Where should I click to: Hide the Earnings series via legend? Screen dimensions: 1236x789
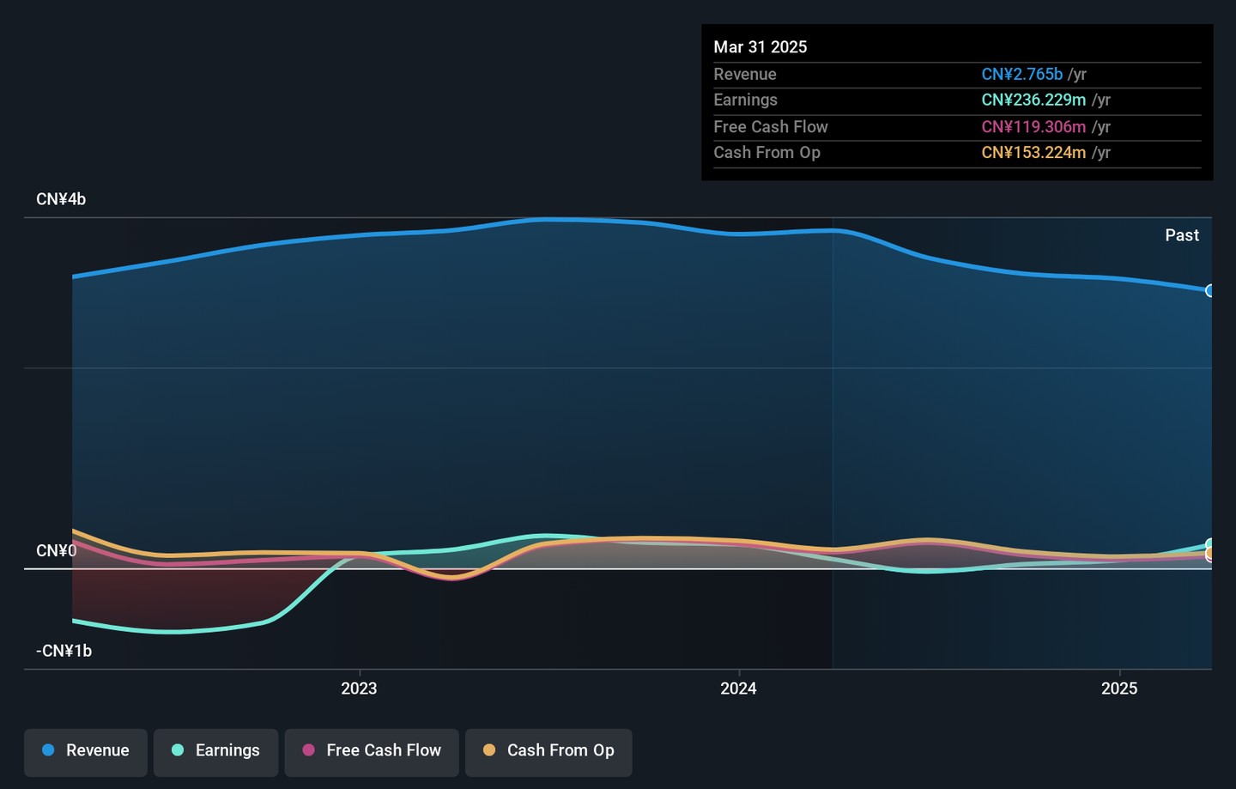[x=216, y=751]
